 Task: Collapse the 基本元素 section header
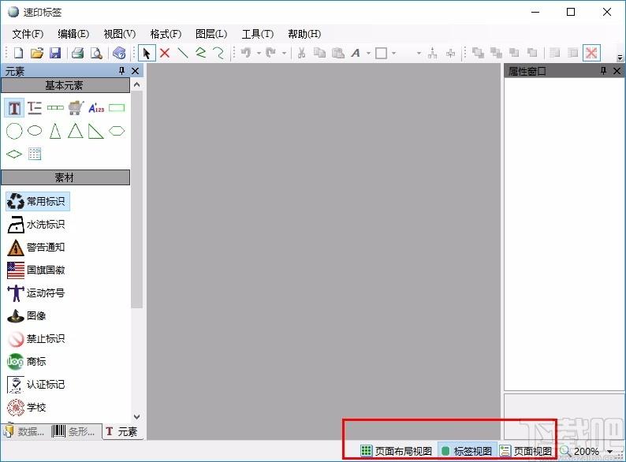coord(65,85)
